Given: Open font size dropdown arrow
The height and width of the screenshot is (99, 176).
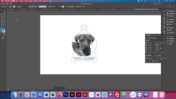Looking at the screenshot, I should point(154,43).
